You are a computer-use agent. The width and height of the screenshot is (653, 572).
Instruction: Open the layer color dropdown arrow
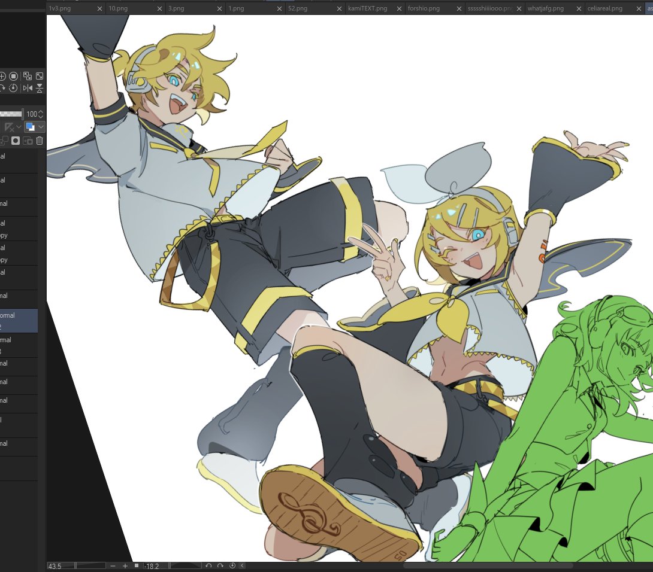point(41,127)
